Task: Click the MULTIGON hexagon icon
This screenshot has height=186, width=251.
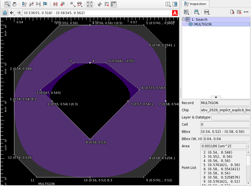Action: [191, 24]
